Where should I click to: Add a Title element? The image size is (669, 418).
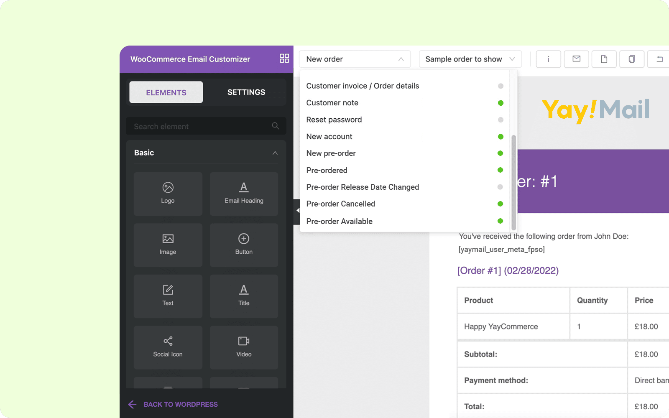244,296
